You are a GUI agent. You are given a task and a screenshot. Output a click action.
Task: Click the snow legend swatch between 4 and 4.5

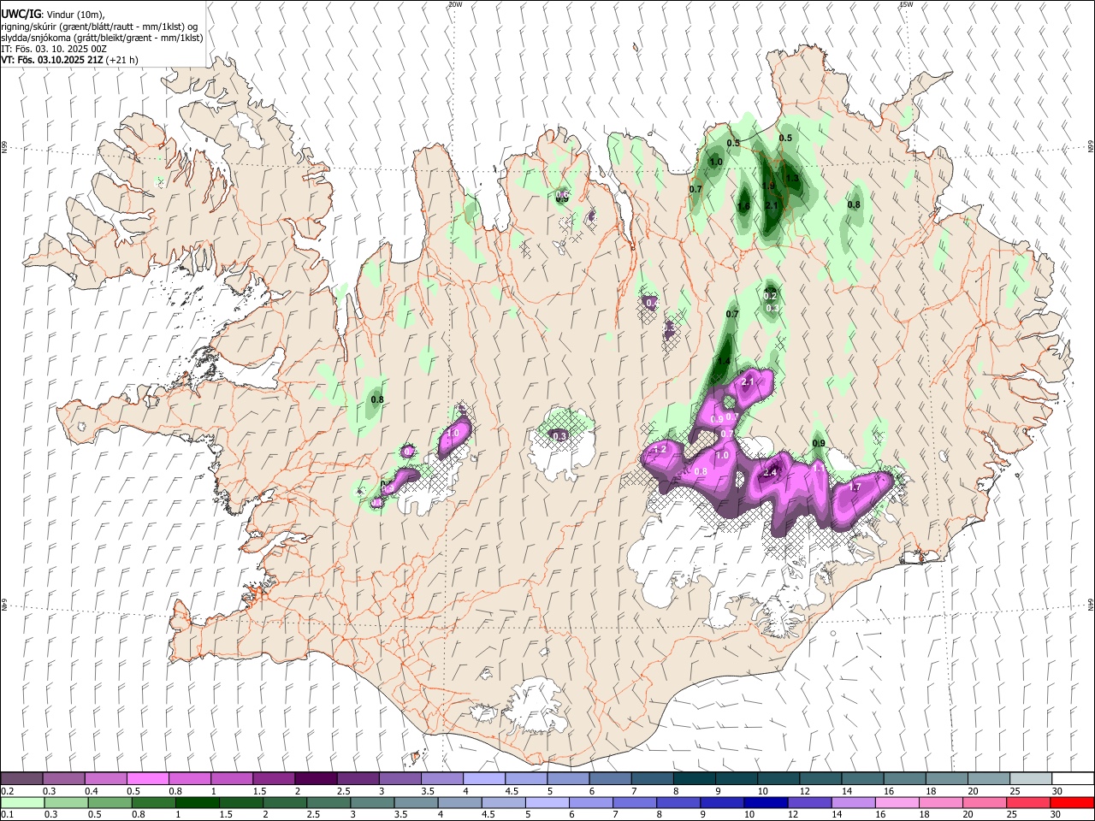pyautogui.click(x=482, y=778)
